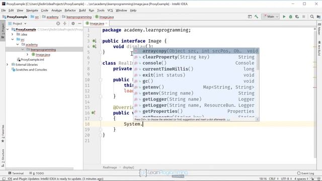The height and width of the screenshot is (181, 322).
Task: Expand the .idea folder
Action: (x=13, y=35)
